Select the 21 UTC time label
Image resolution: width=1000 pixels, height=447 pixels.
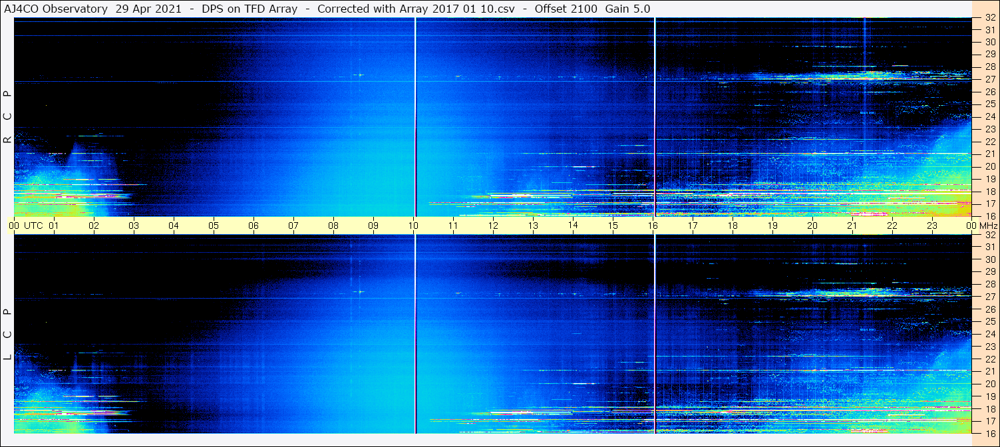(x=852, y=225)
